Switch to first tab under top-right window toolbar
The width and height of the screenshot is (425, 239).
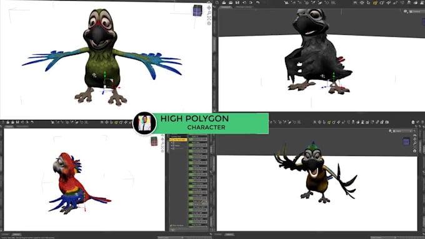pos(226,7)
